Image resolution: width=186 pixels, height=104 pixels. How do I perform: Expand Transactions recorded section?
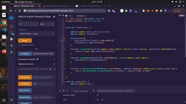click(x=54, y=59)
